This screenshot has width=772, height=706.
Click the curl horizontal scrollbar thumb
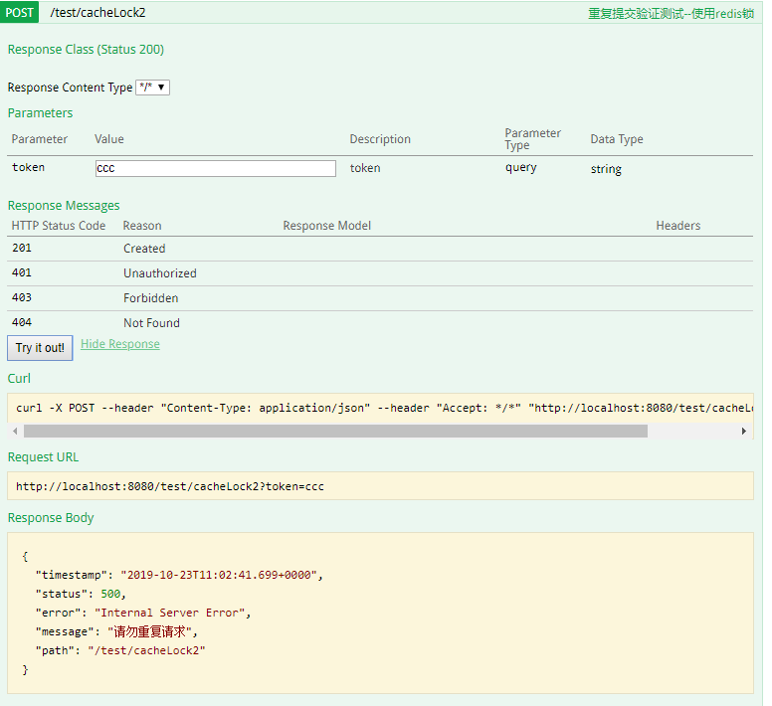click(x=336, y=431)
